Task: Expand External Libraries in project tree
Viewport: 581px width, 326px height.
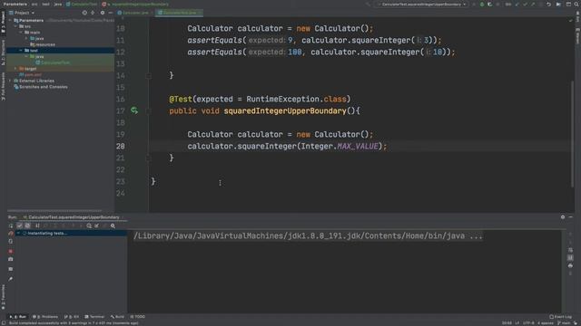Action: 10,81
